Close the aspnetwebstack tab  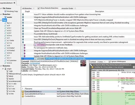coord(14,3)
